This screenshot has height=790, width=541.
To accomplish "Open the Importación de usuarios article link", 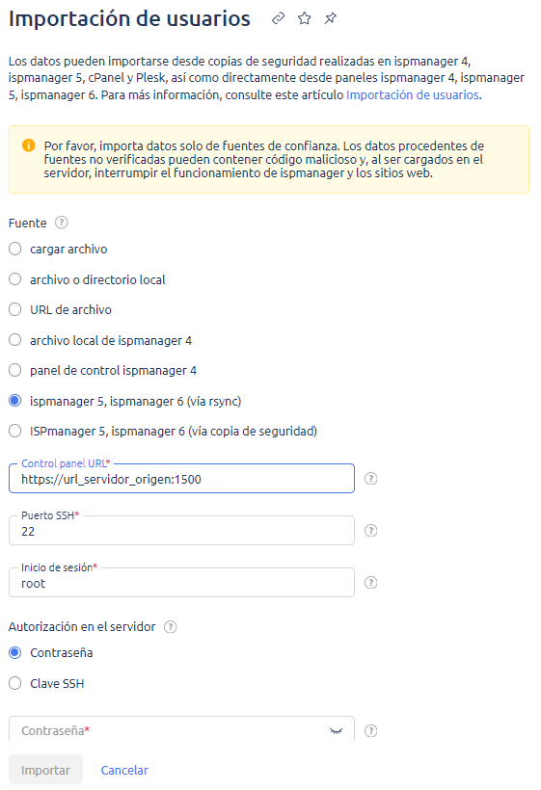I will coord(413,94).
